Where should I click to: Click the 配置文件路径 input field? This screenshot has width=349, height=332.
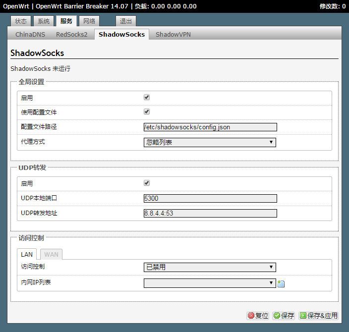click(x=210, y=127)
